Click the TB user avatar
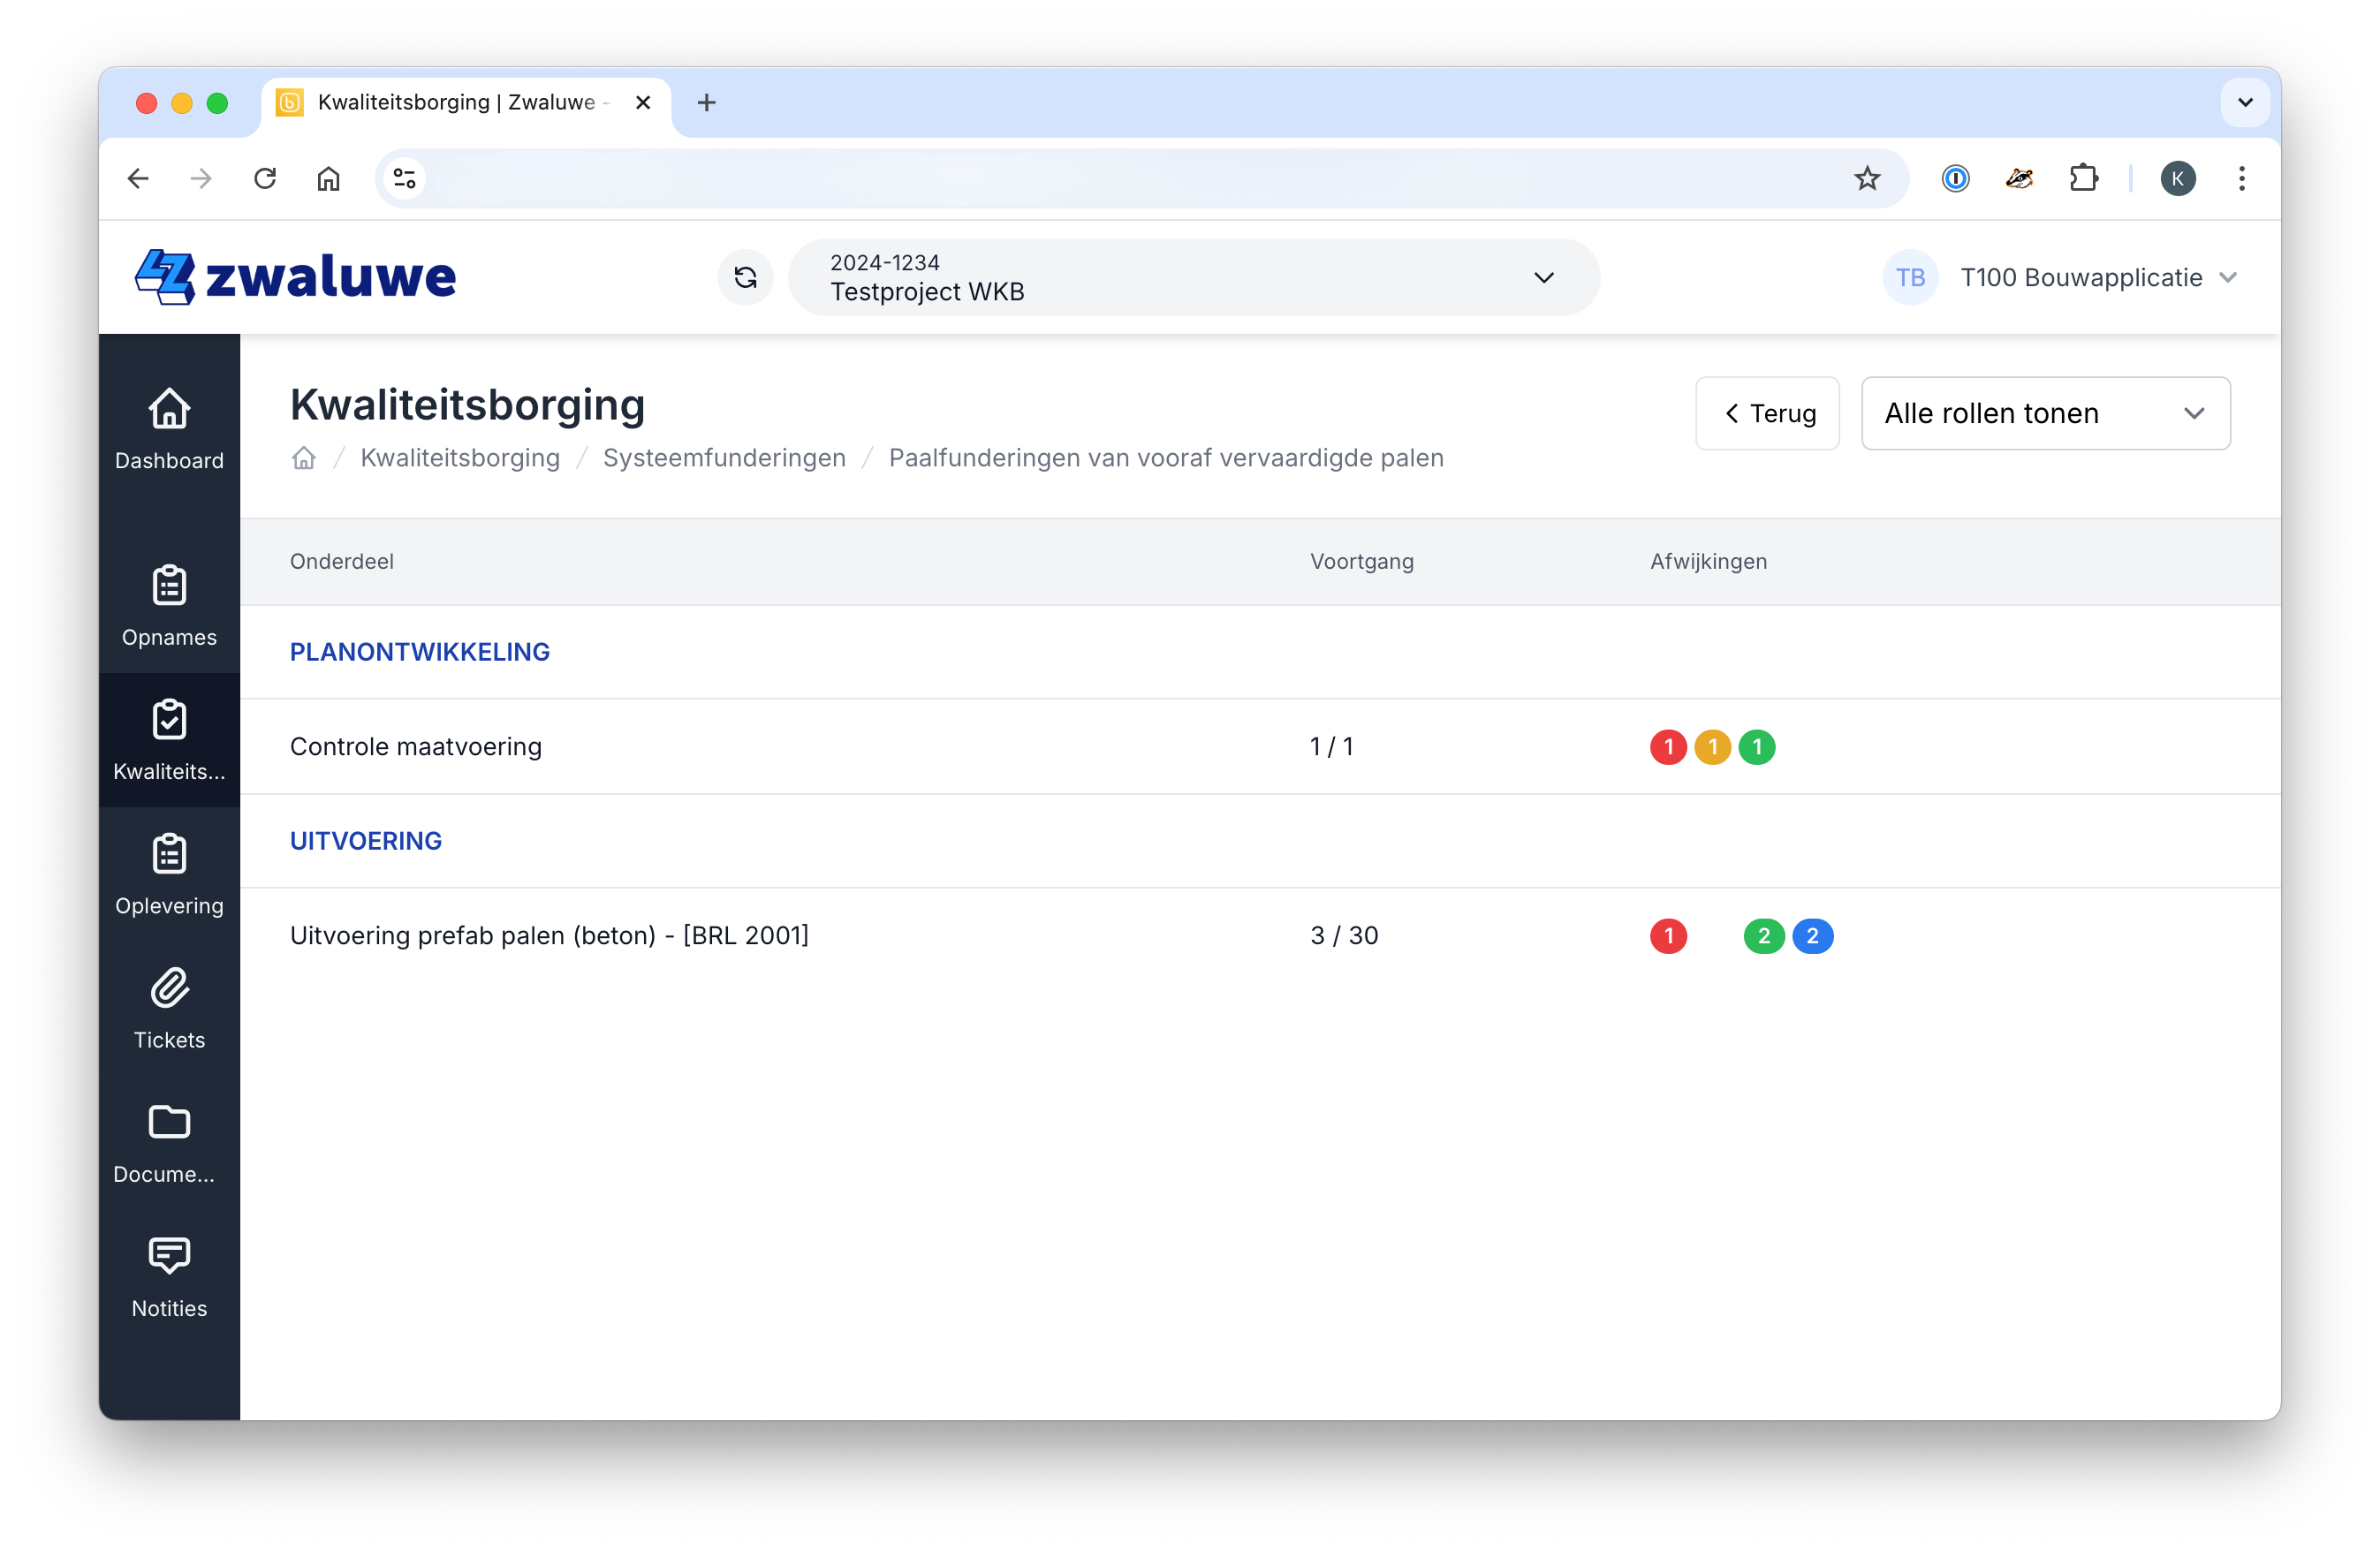The height and width of the screenshot is (1551, 2380). 1910,277
